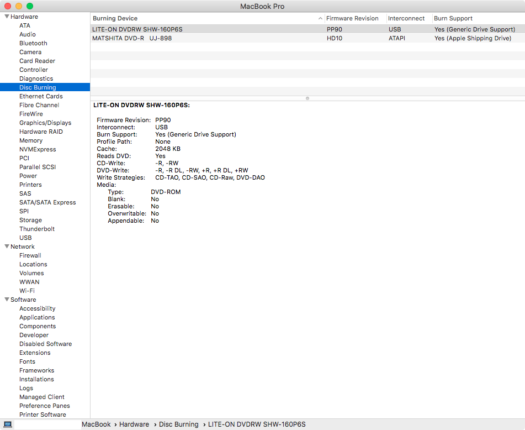The image size is (525, 430).
Task: Sort by Firmware Revision column
Action: 352,18
